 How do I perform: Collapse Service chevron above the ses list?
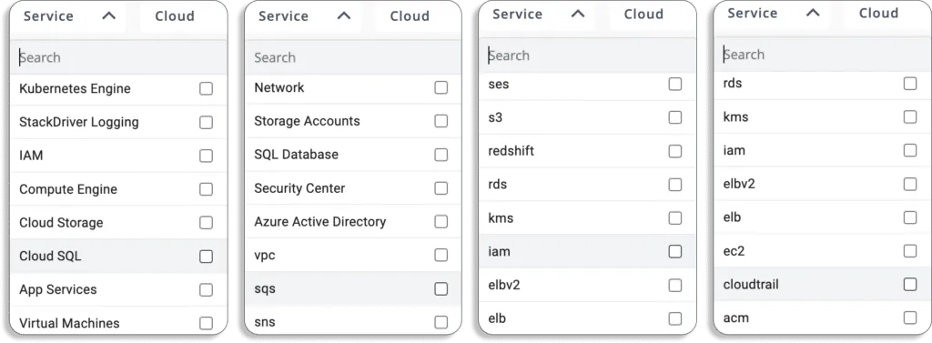point(578,15)
